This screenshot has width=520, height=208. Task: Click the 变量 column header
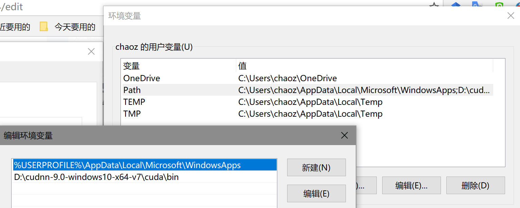click(131, 66)
